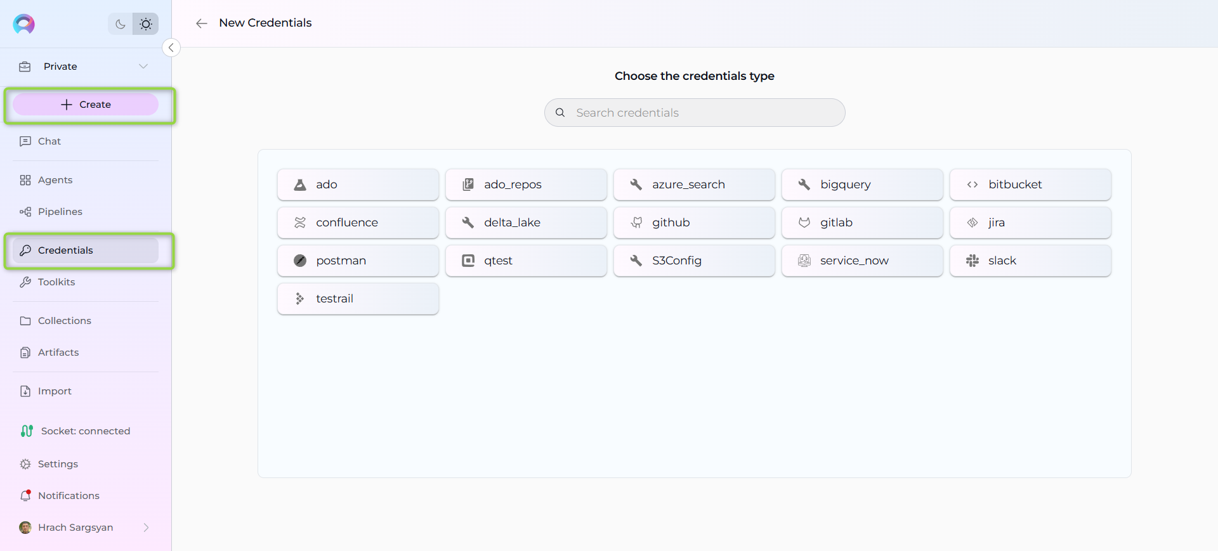Select the azure_search credential card
Viewport: 1218px width, 551px height.
[694, 185]
